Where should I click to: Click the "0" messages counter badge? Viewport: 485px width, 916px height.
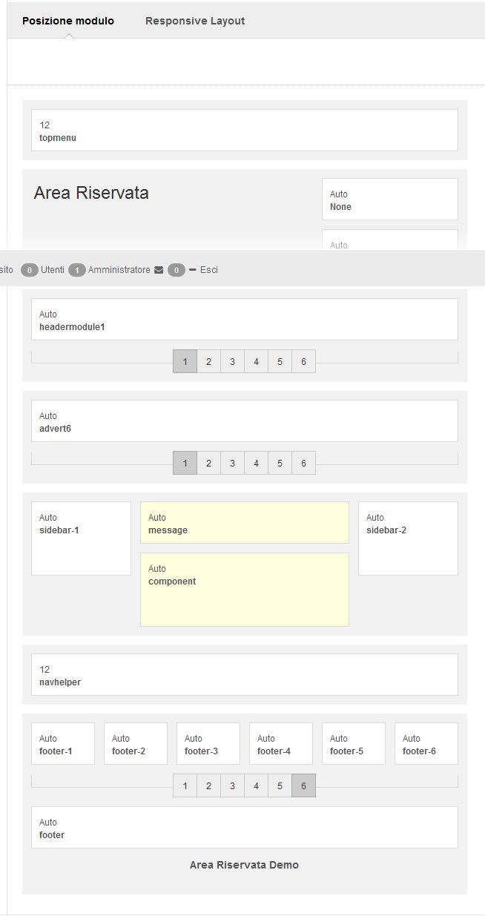(176, 269)
